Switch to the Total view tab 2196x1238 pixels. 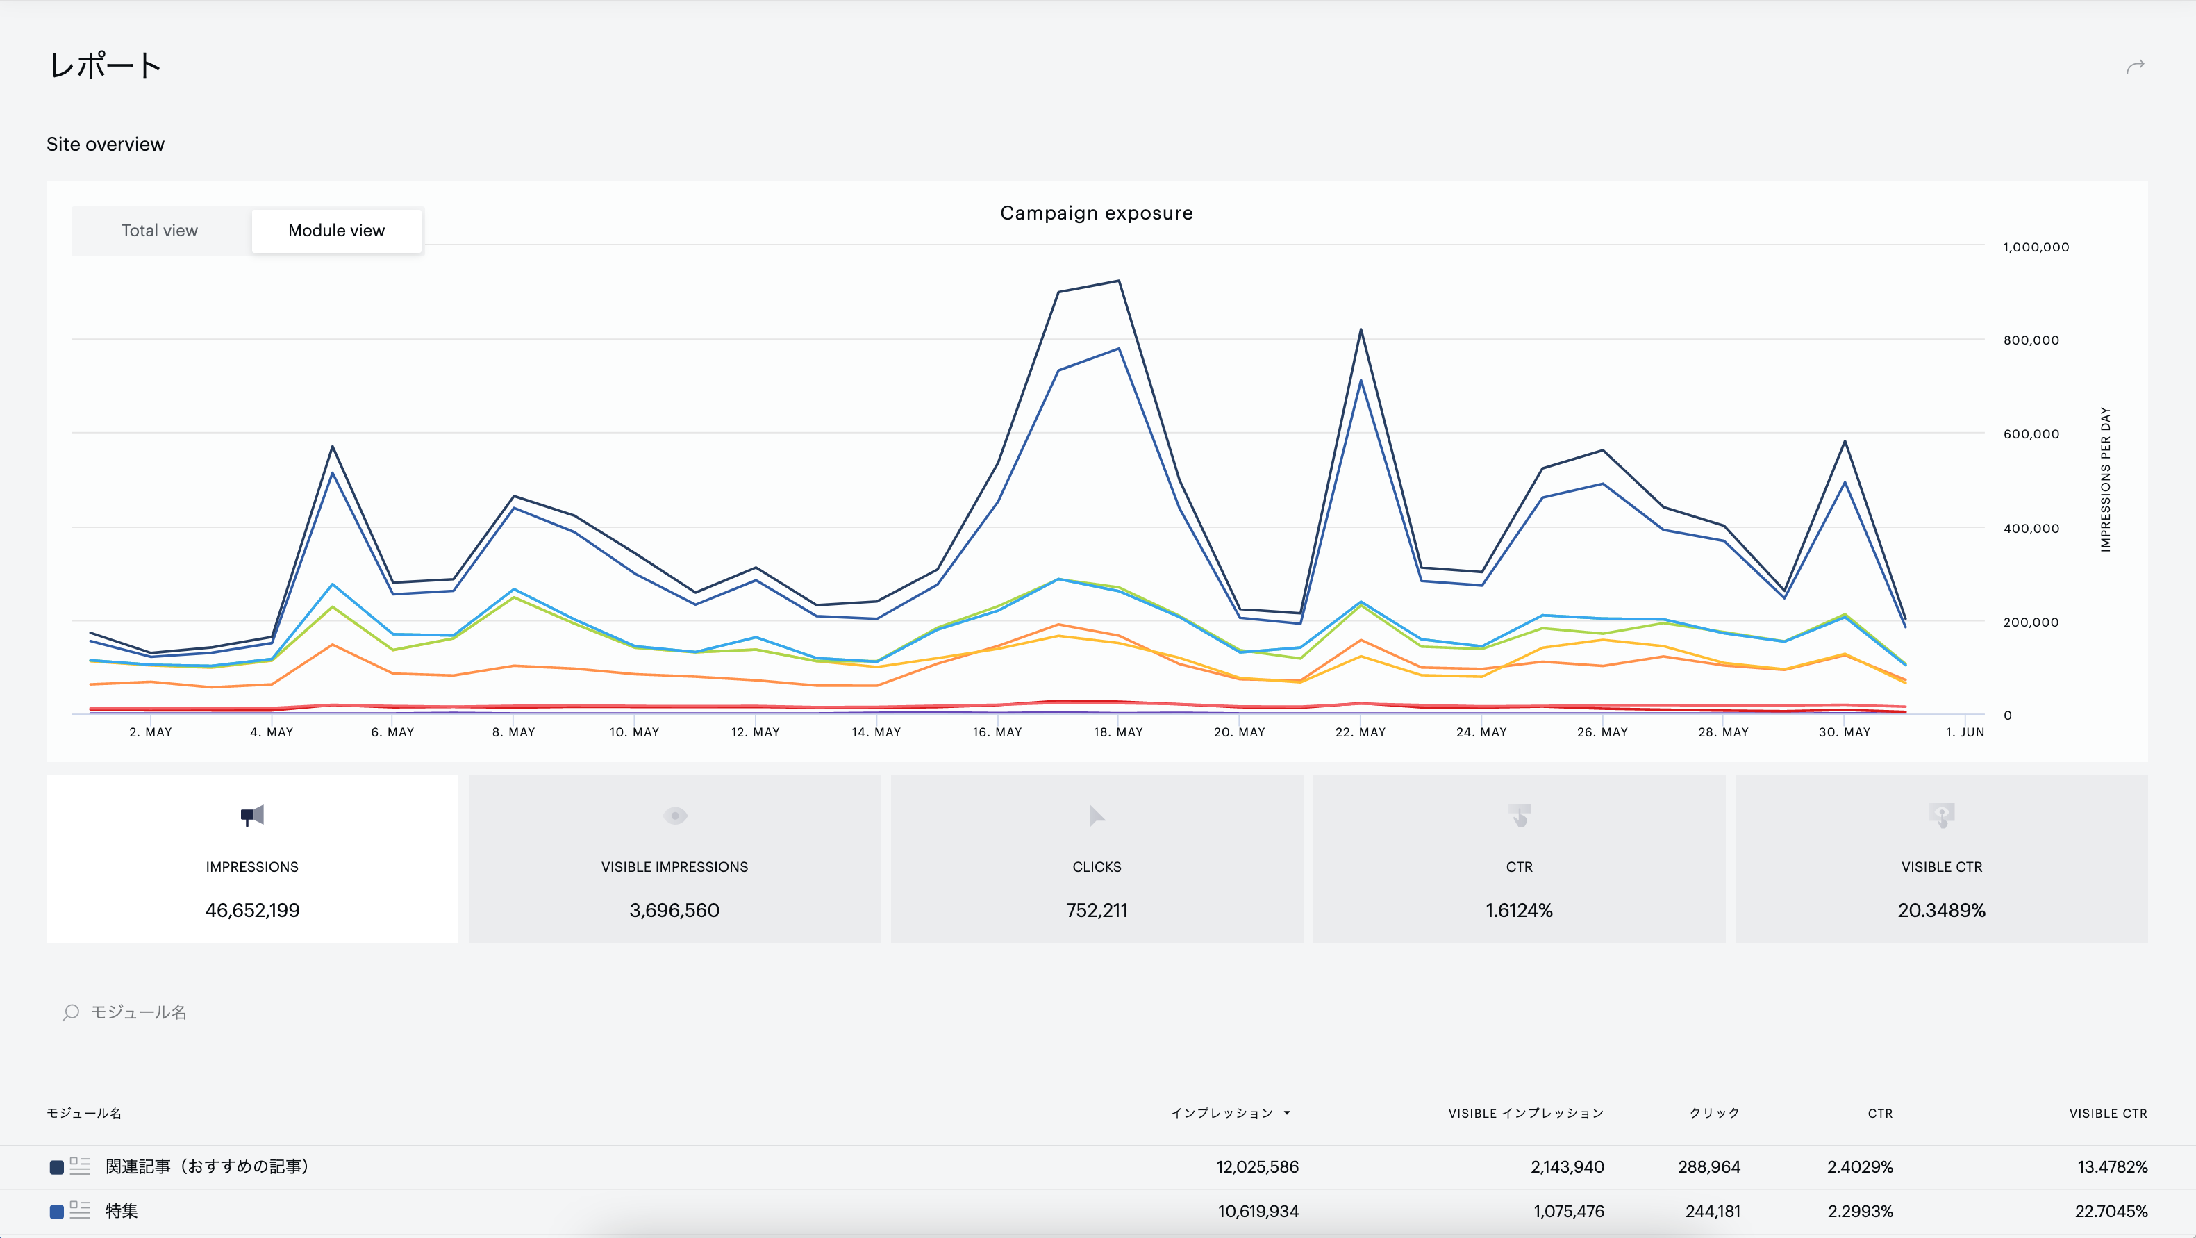coord(160,230)
